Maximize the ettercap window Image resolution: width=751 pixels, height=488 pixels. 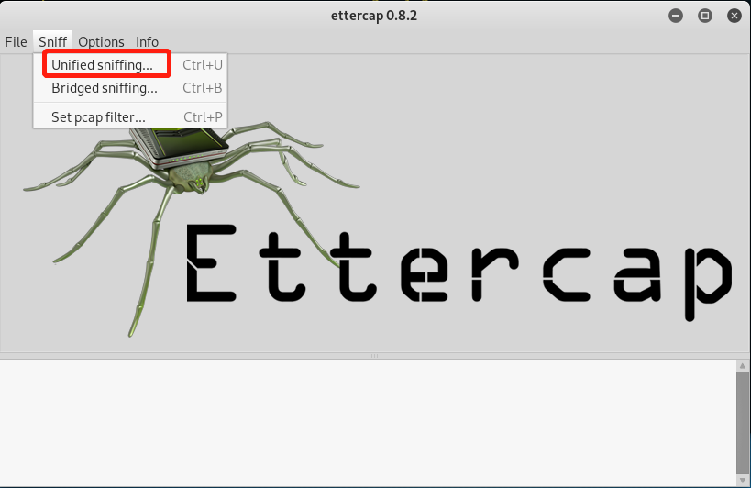[x=705, y=16]
